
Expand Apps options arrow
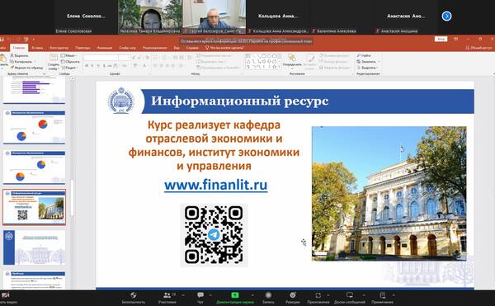click(328, 295)
